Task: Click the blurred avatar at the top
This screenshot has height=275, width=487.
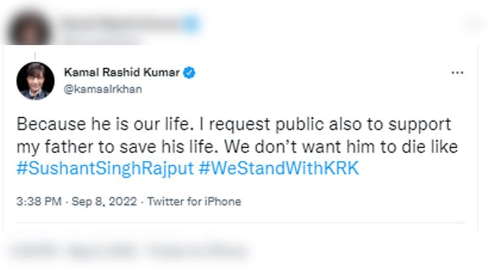Action: click(x=30, y=27)
